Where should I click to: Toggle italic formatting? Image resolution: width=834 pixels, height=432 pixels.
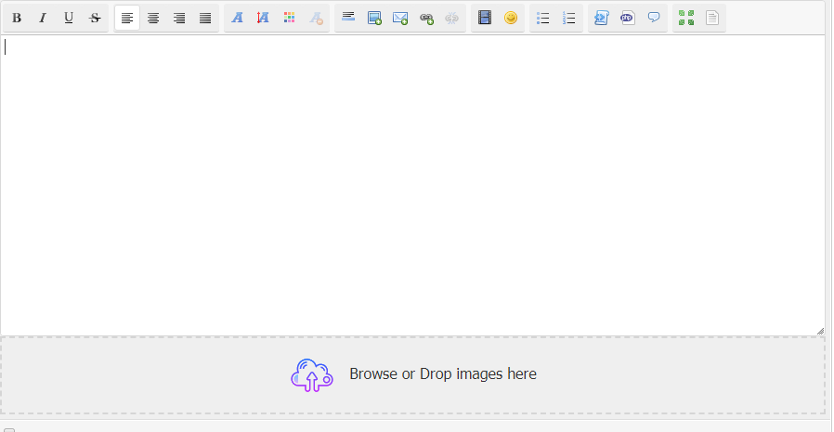(43, 18)
